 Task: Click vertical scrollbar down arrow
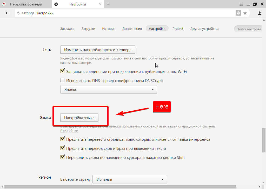[264, 183]
